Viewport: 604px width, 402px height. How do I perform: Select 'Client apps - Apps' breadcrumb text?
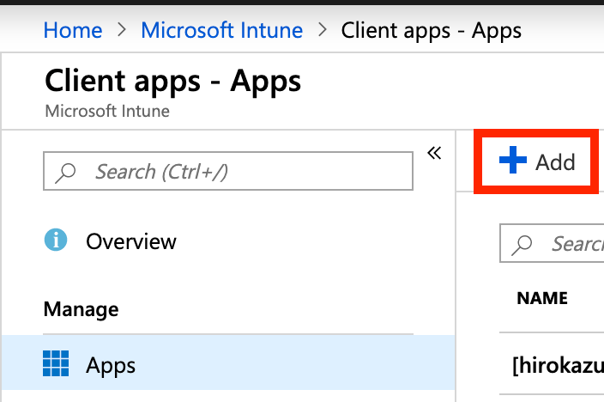click(x=431, y=31)
